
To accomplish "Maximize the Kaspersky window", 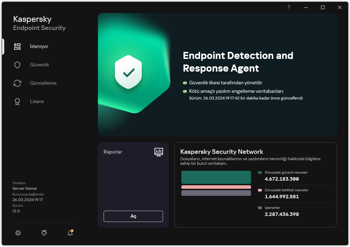I will click(323, 7).
